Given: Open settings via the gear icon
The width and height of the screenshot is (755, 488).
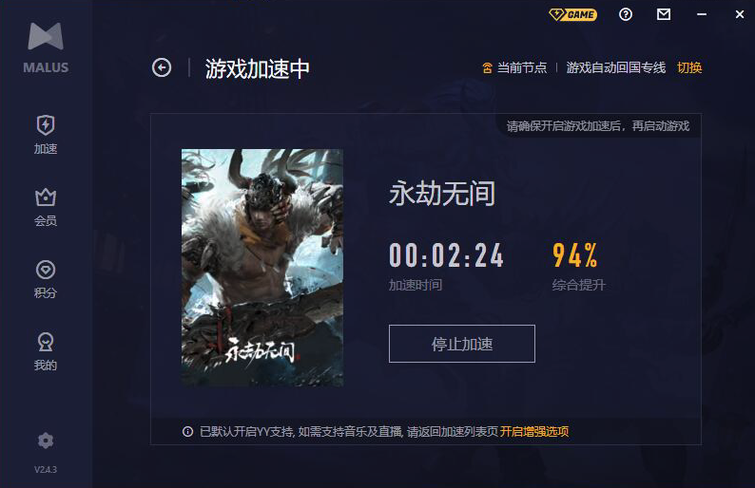Looking at the screenshot, I should 46,441.
